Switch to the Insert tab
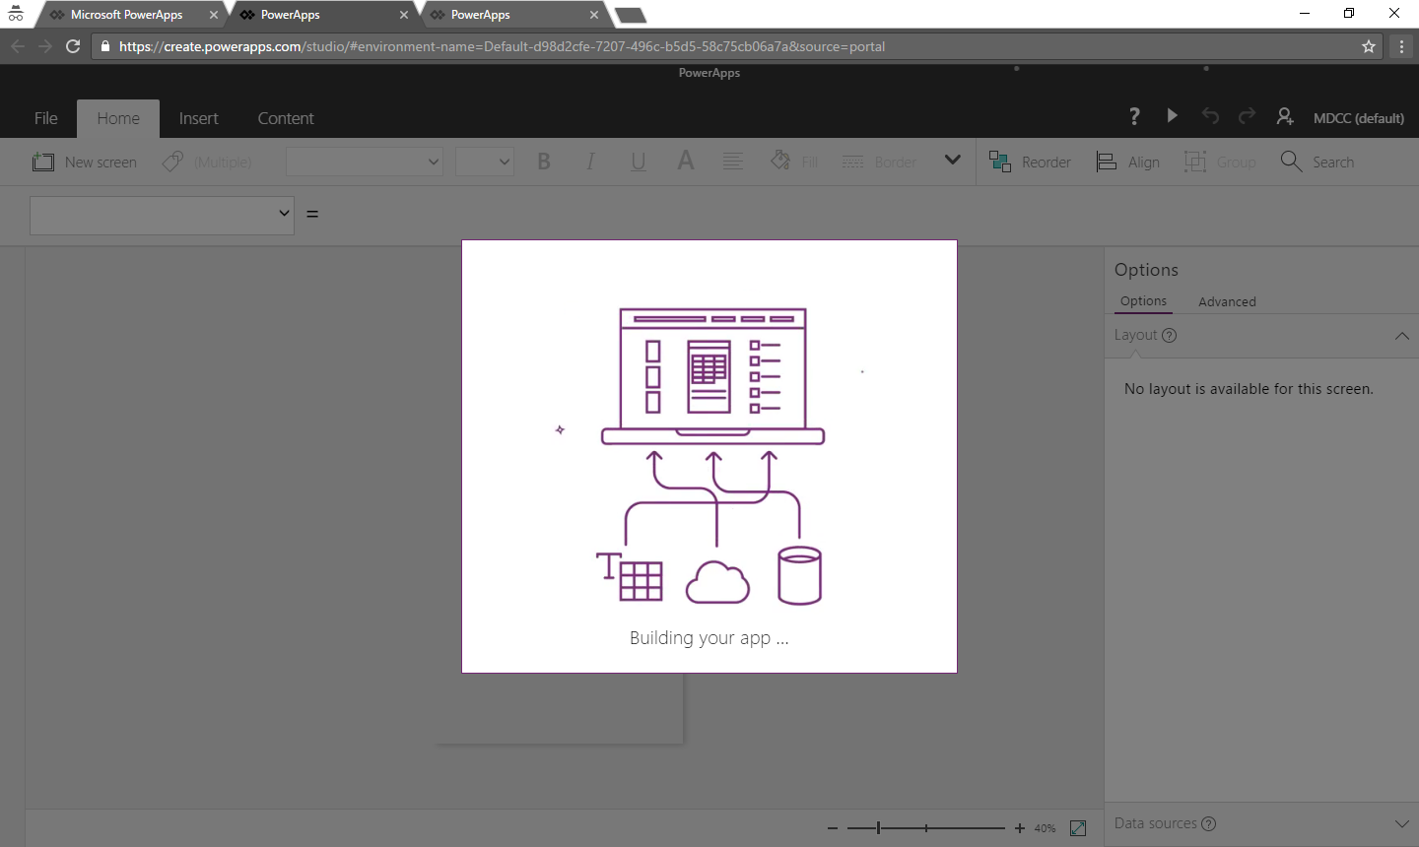 pyautogui.click(x=198, y=118)
